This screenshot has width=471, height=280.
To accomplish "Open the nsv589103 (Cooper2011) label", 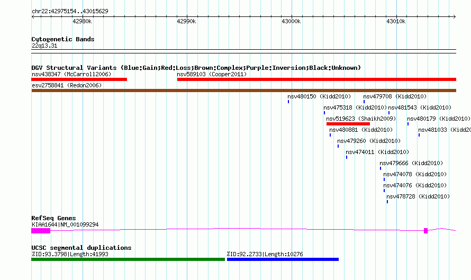I will 212,74.
